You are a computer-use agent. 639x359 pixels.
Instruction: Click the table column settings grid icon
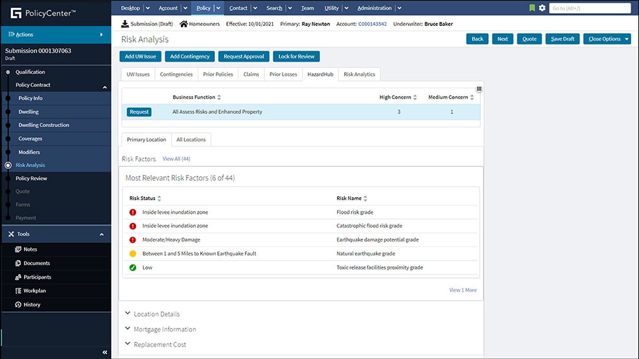pos(479,89)
